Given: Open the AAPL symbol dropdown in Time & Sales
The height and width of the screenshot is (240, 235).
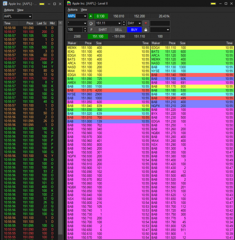Looking at the screenshot, I should pos(30,16).
